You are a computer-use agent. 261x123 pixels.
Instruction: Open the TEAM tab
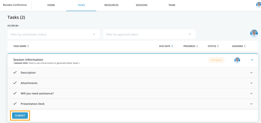tap(172, 5)
